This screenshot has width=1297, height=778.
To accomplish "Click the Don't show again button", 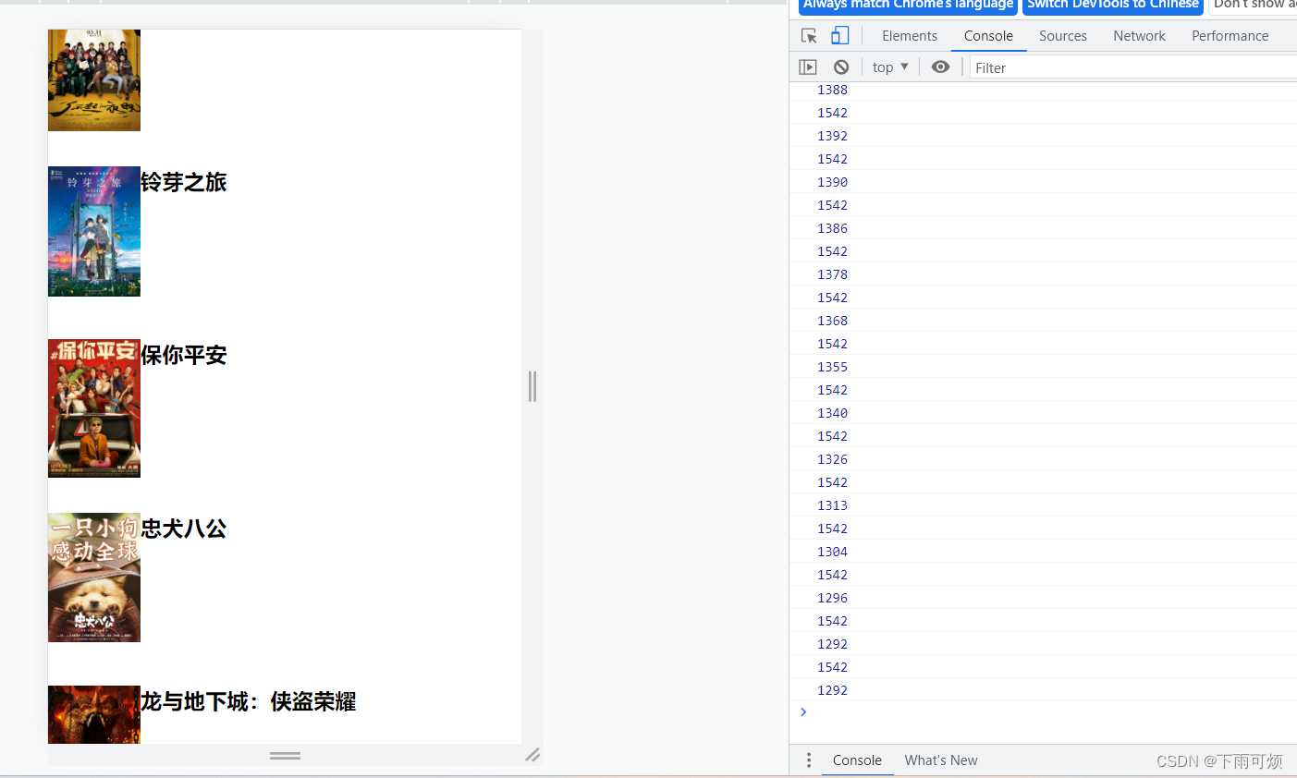I will [1254, 5].
